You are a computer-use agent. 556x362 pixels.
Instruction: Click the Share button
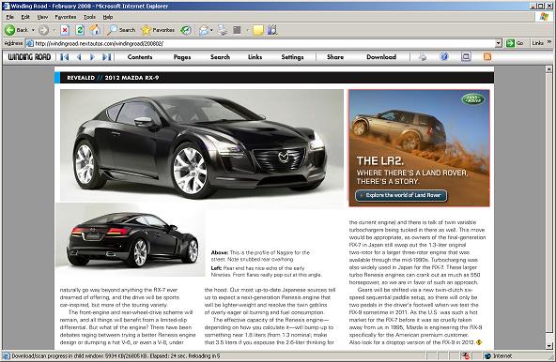(x=335, y=57)
